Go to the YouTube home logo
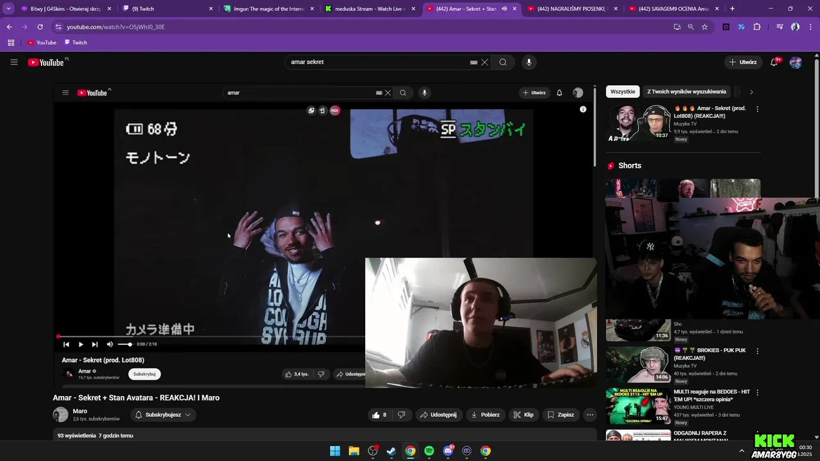The width and height of the screenshot is (820, 461). click(x=46, y=62)
